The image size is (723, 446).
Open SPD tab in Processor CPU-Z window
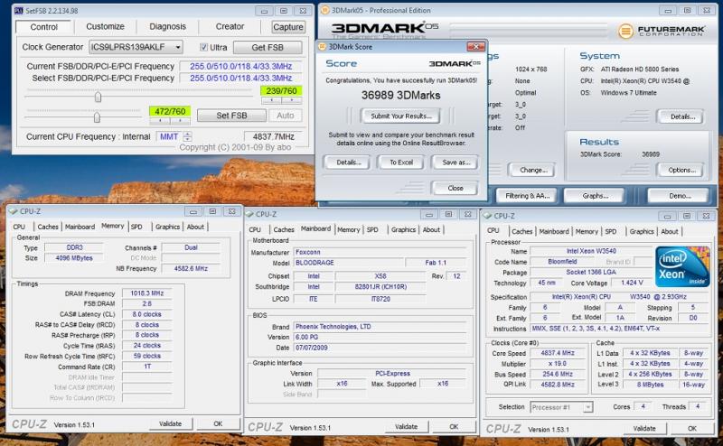click(611, 231)
